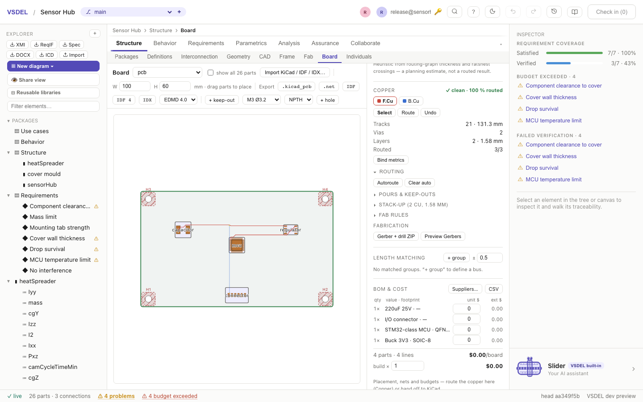Open the history clock icon
The width and height of the screenshot is (643, 402).
[554, 12]
